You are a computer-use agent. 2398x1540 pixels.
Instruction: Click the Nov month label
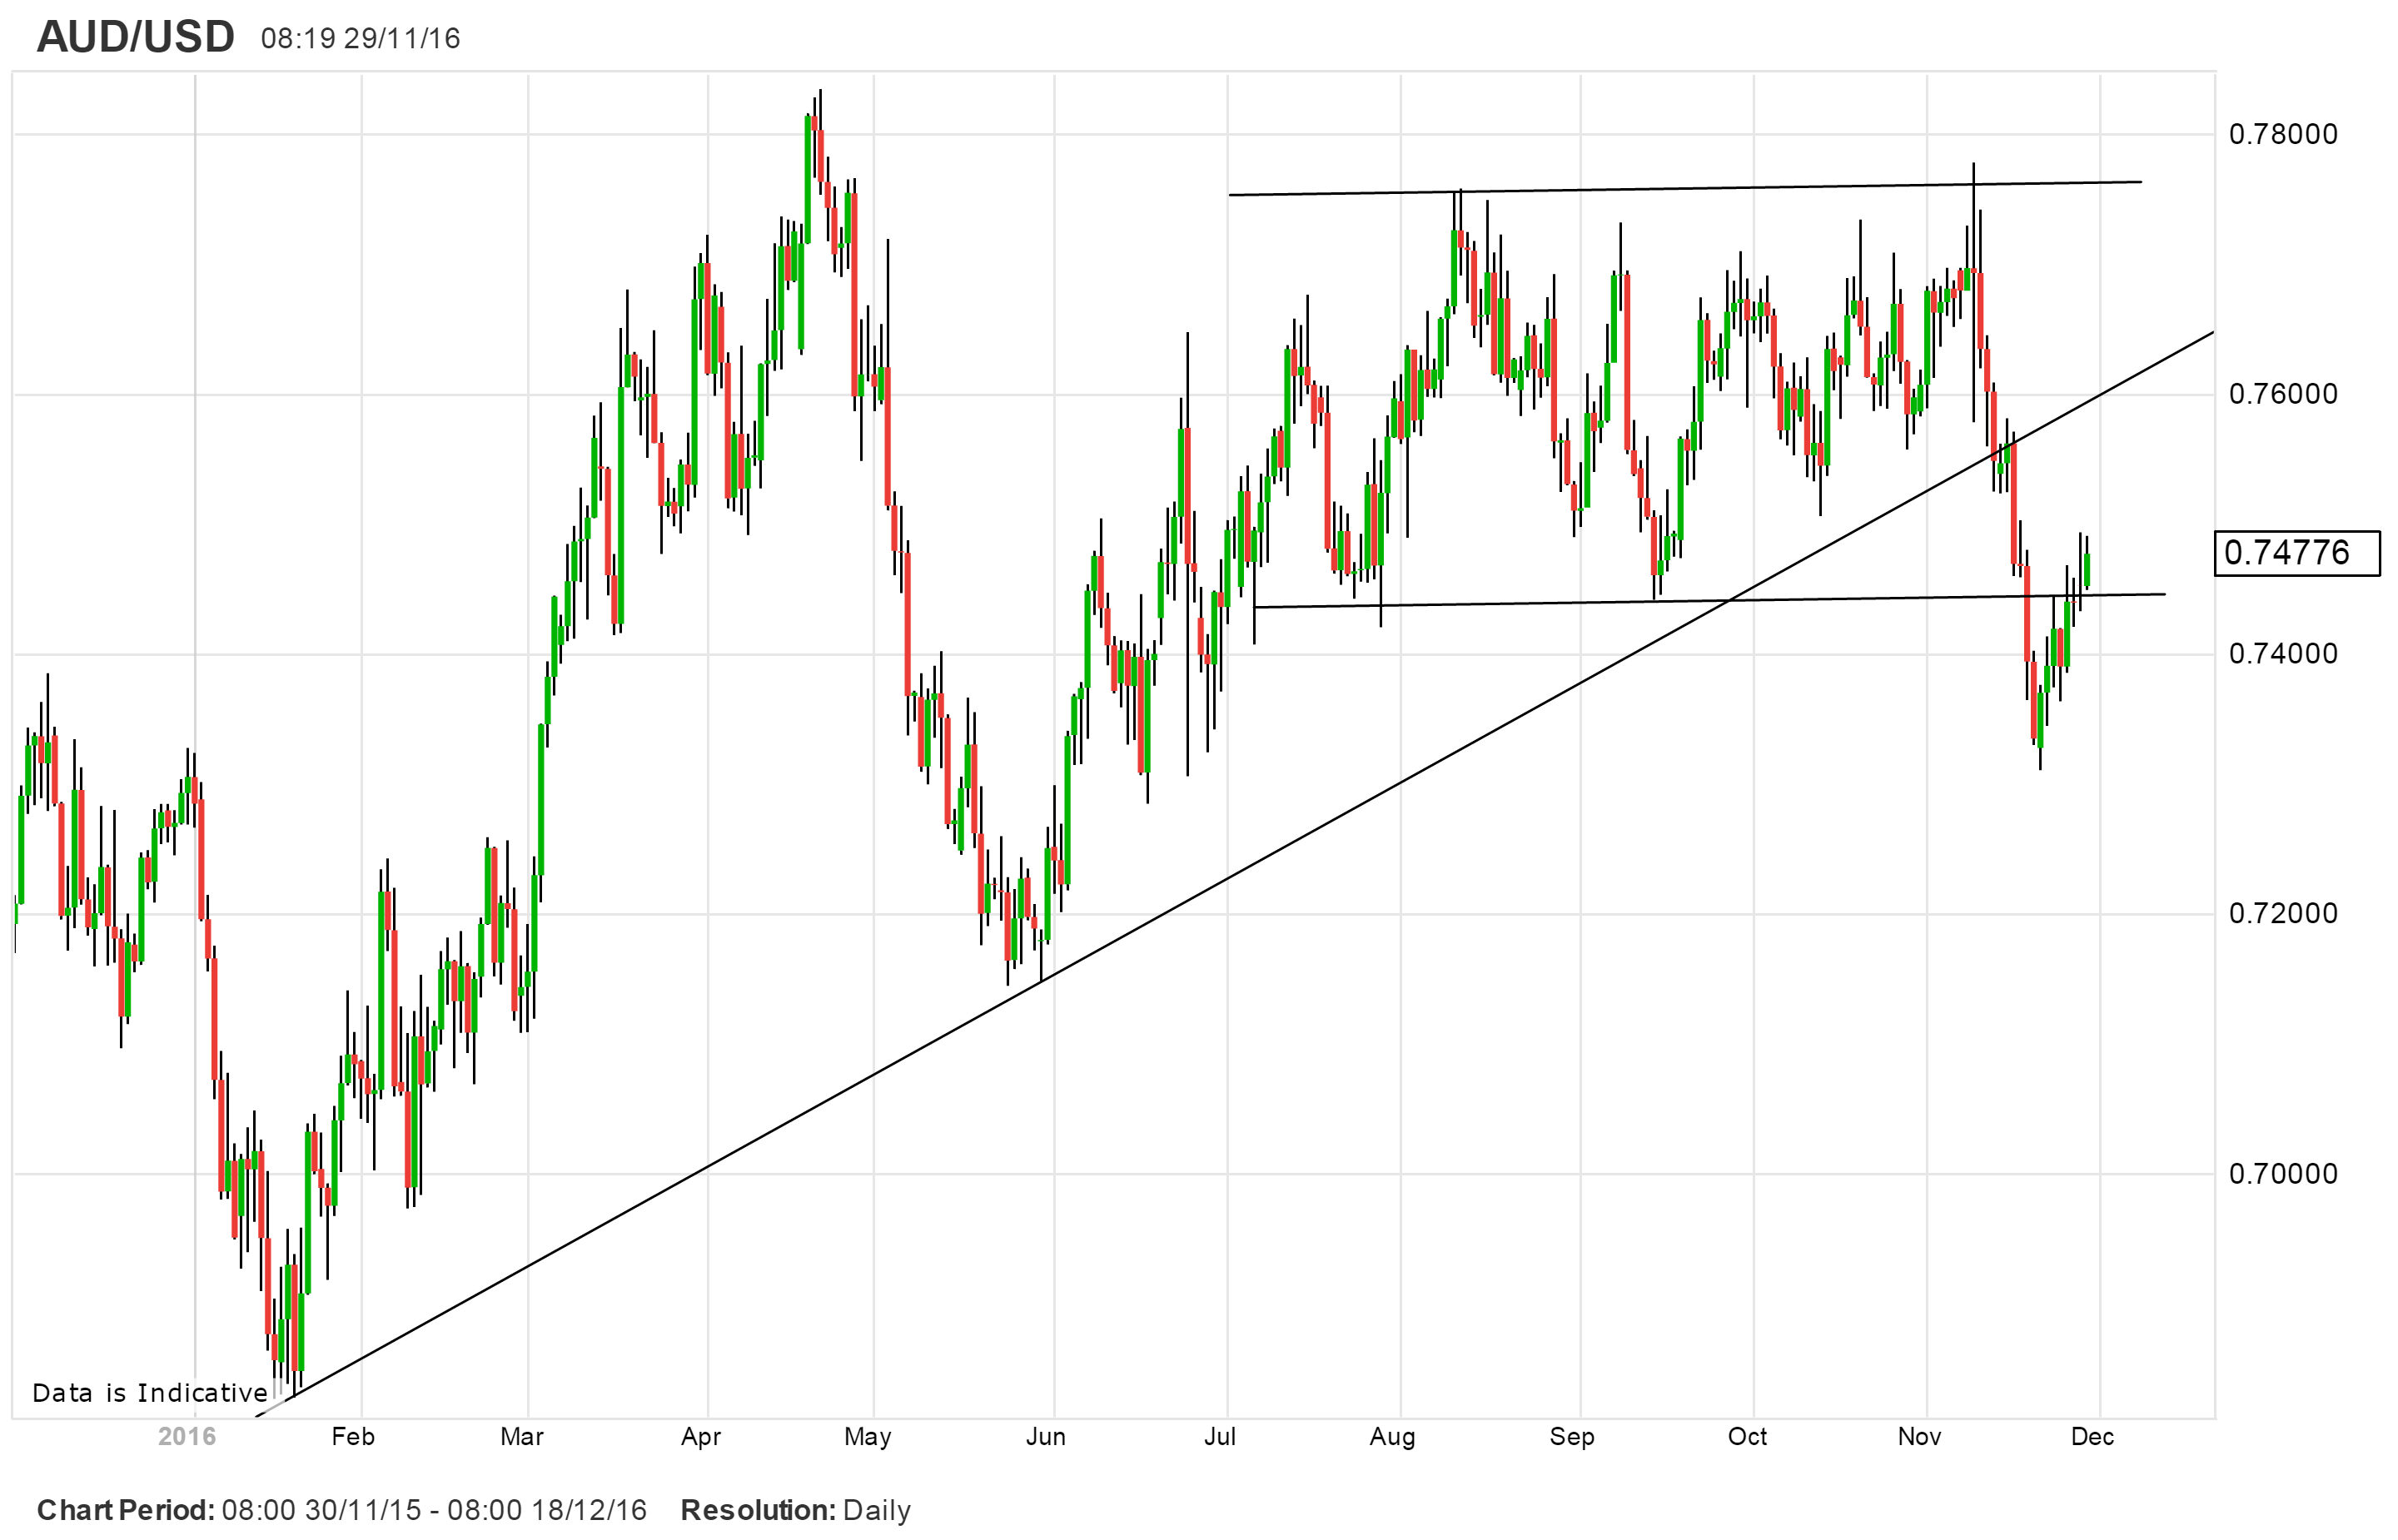(x=1920, y=1437)
